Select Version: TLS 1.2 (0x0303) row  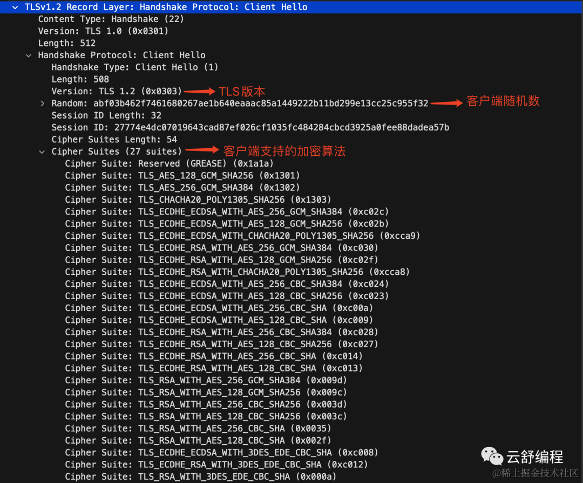point(117,91)
